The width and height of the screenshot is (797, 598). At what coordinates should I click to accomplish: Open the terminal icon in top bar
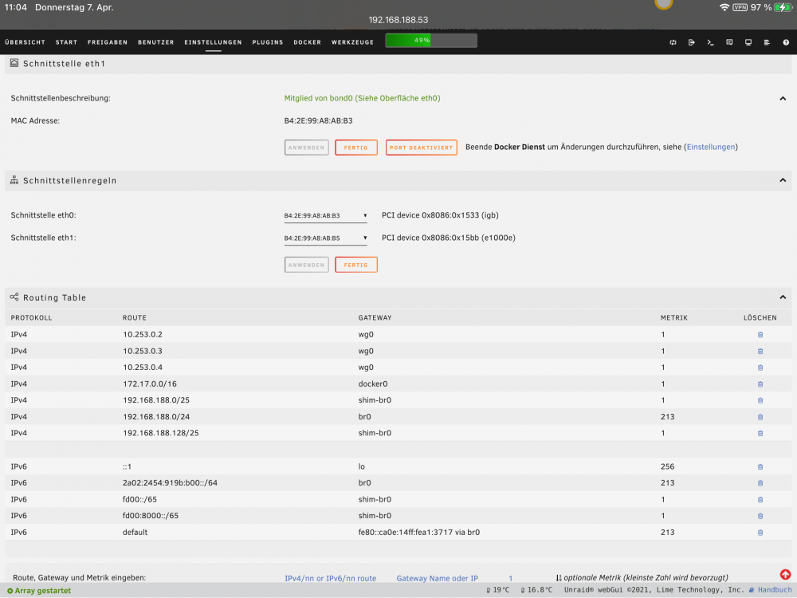tap(710, 43)
